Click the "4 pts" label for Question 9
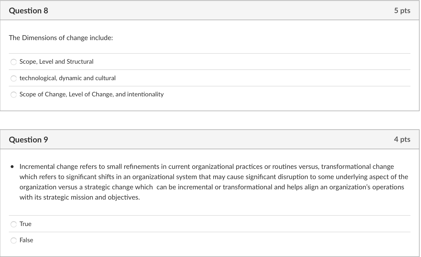 point(402,139)
